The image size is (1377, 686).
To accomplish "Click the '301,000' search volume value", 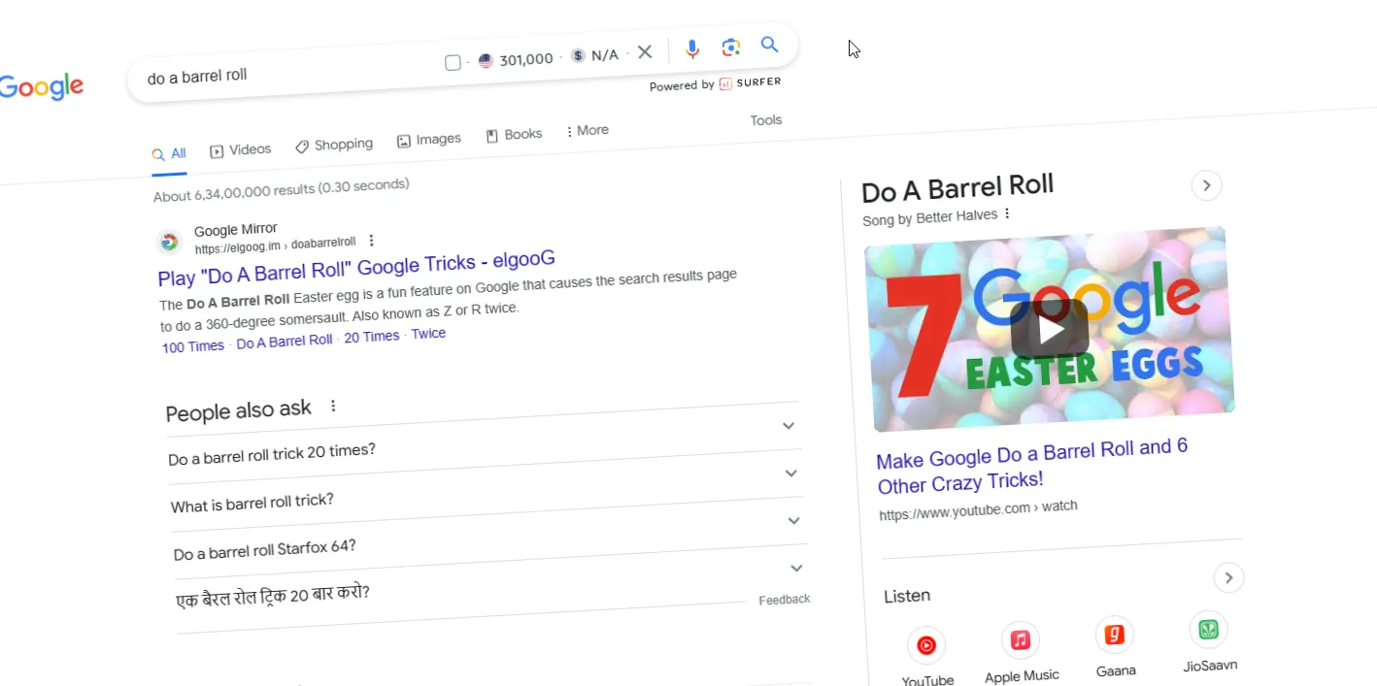I will click(526, 59).
